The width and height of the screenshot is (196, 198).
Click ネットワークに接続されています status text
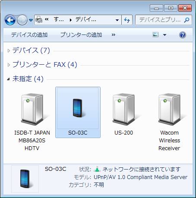pyautogui.click(x=142, y=169)
